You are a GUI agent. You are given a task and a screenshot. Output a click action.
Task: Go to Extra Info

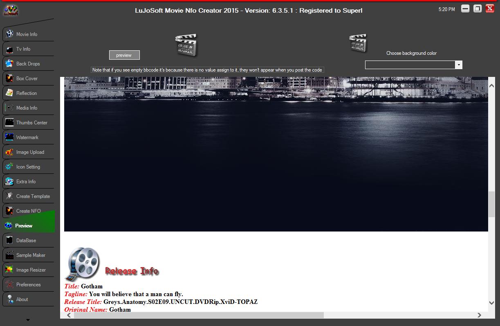point(28,182)
